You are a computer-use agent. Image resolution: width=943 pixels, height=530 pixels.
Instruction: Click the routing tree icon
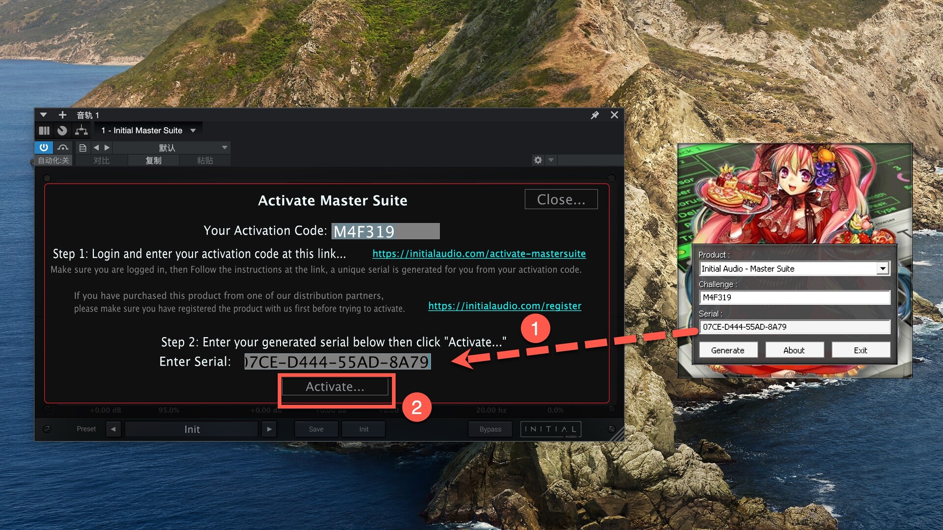pyautogui.click(x=81, y=131)
